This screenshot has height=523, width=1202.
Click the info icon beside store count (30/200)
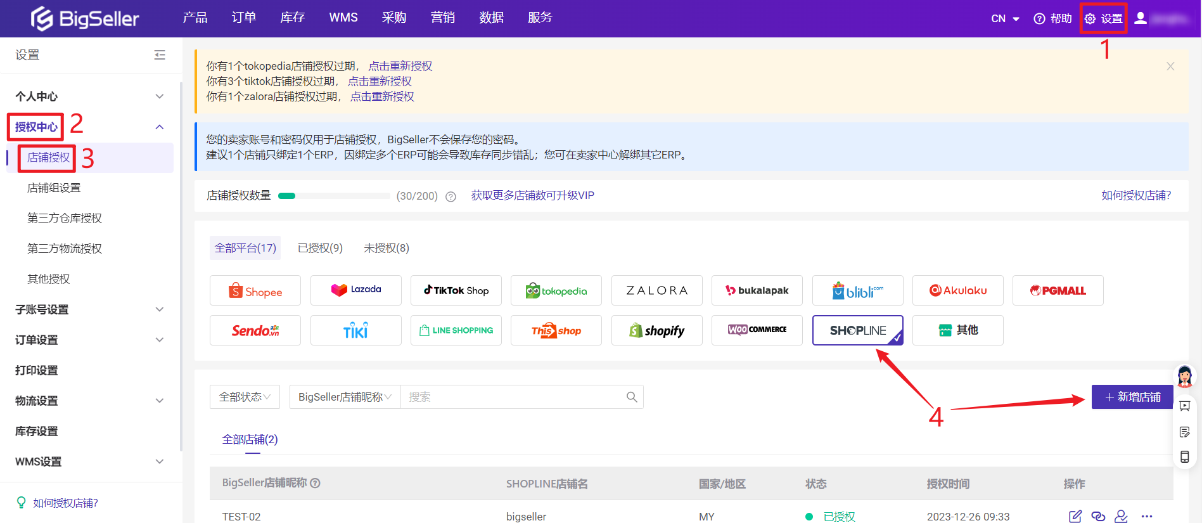point(451,197)
